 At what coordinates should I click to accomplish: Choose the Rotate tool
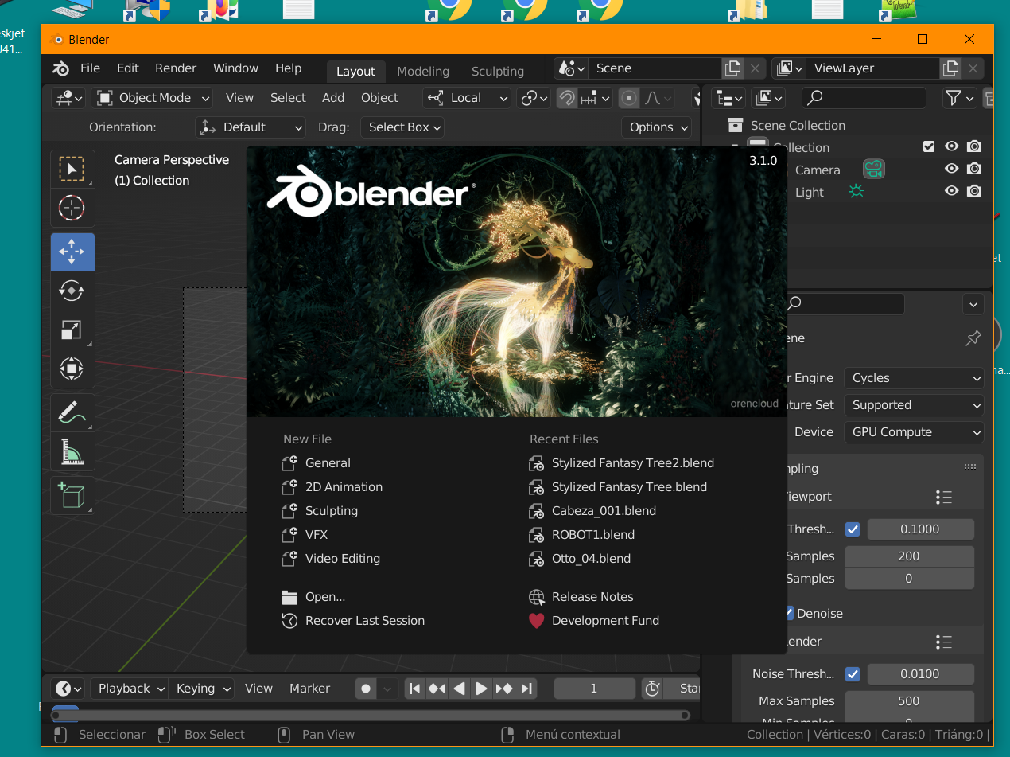[x=72, y=291]
